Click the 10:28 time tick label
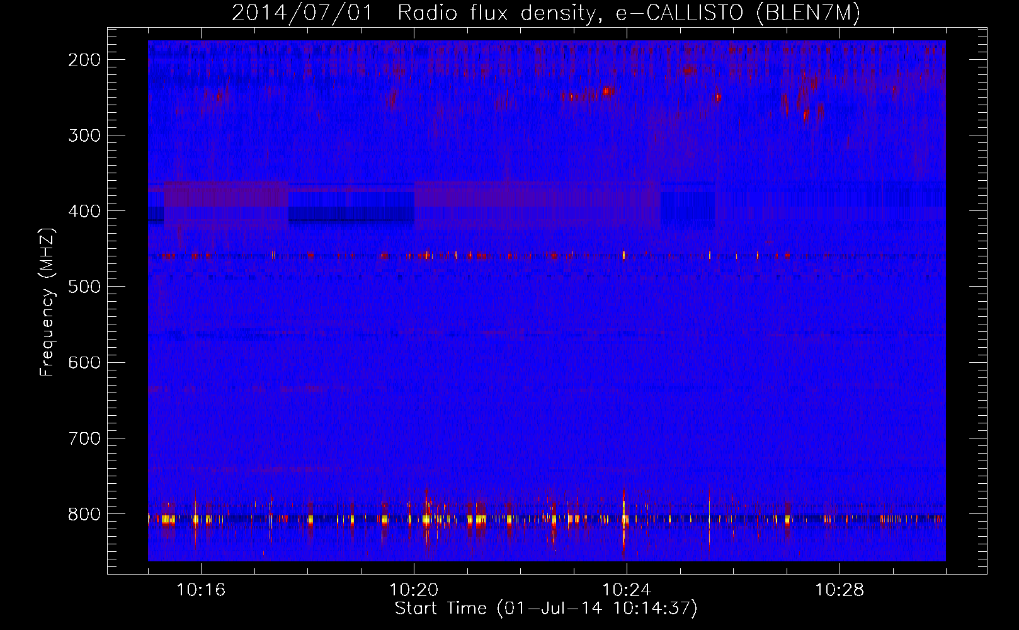The height and width of the screenshot is (630, 1019). pyautogui.click(x=840, y=590)
